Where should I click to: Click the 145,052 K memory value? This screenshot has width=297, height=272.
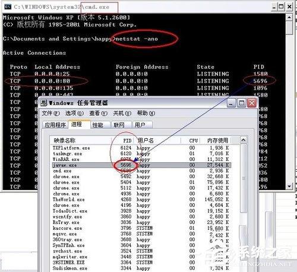[x=217, y=200]
